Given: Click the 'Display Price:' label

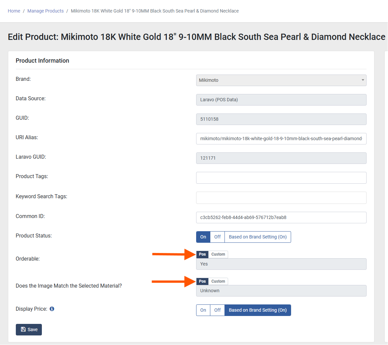Looking at the screenshot, I should 31,309.
